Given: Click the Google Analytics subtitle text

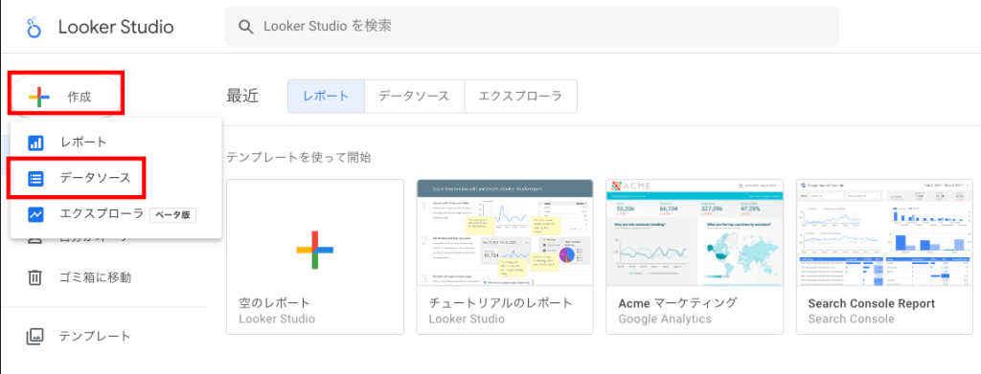Looking at the screenshot, I should coord(665,319).
